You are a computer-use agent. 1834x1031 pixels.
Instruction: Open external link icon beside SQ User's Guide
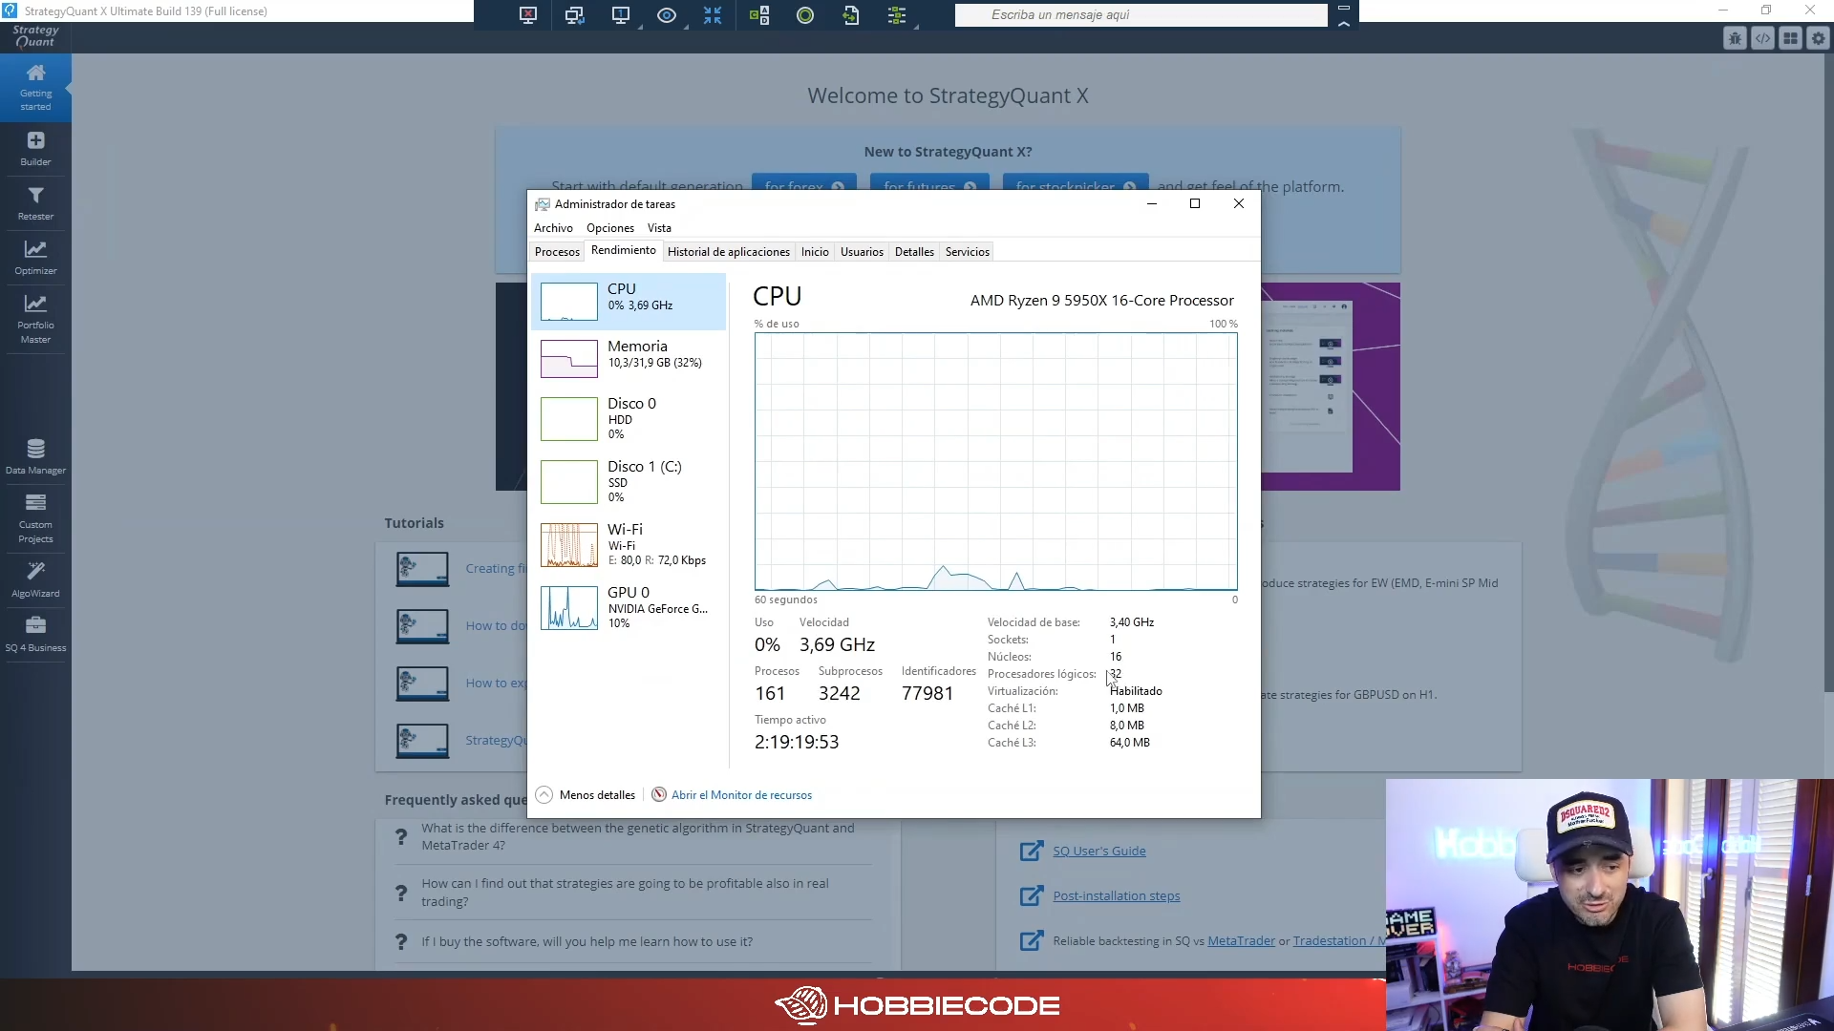[x=1032, y=851]
